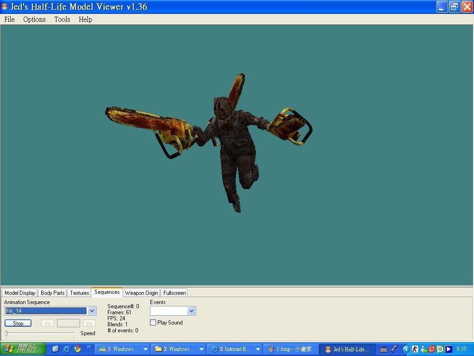Open the Weapon Origin tab
This screenshot has width=474, height=356.
click(141, 293)
